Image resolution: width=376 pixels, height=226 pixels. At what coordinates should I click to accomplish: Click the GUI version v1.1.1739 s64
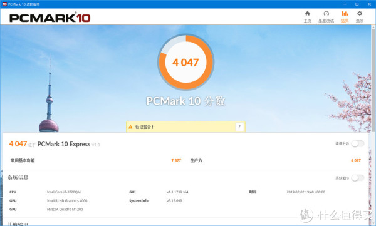click(x=177, y=192)
